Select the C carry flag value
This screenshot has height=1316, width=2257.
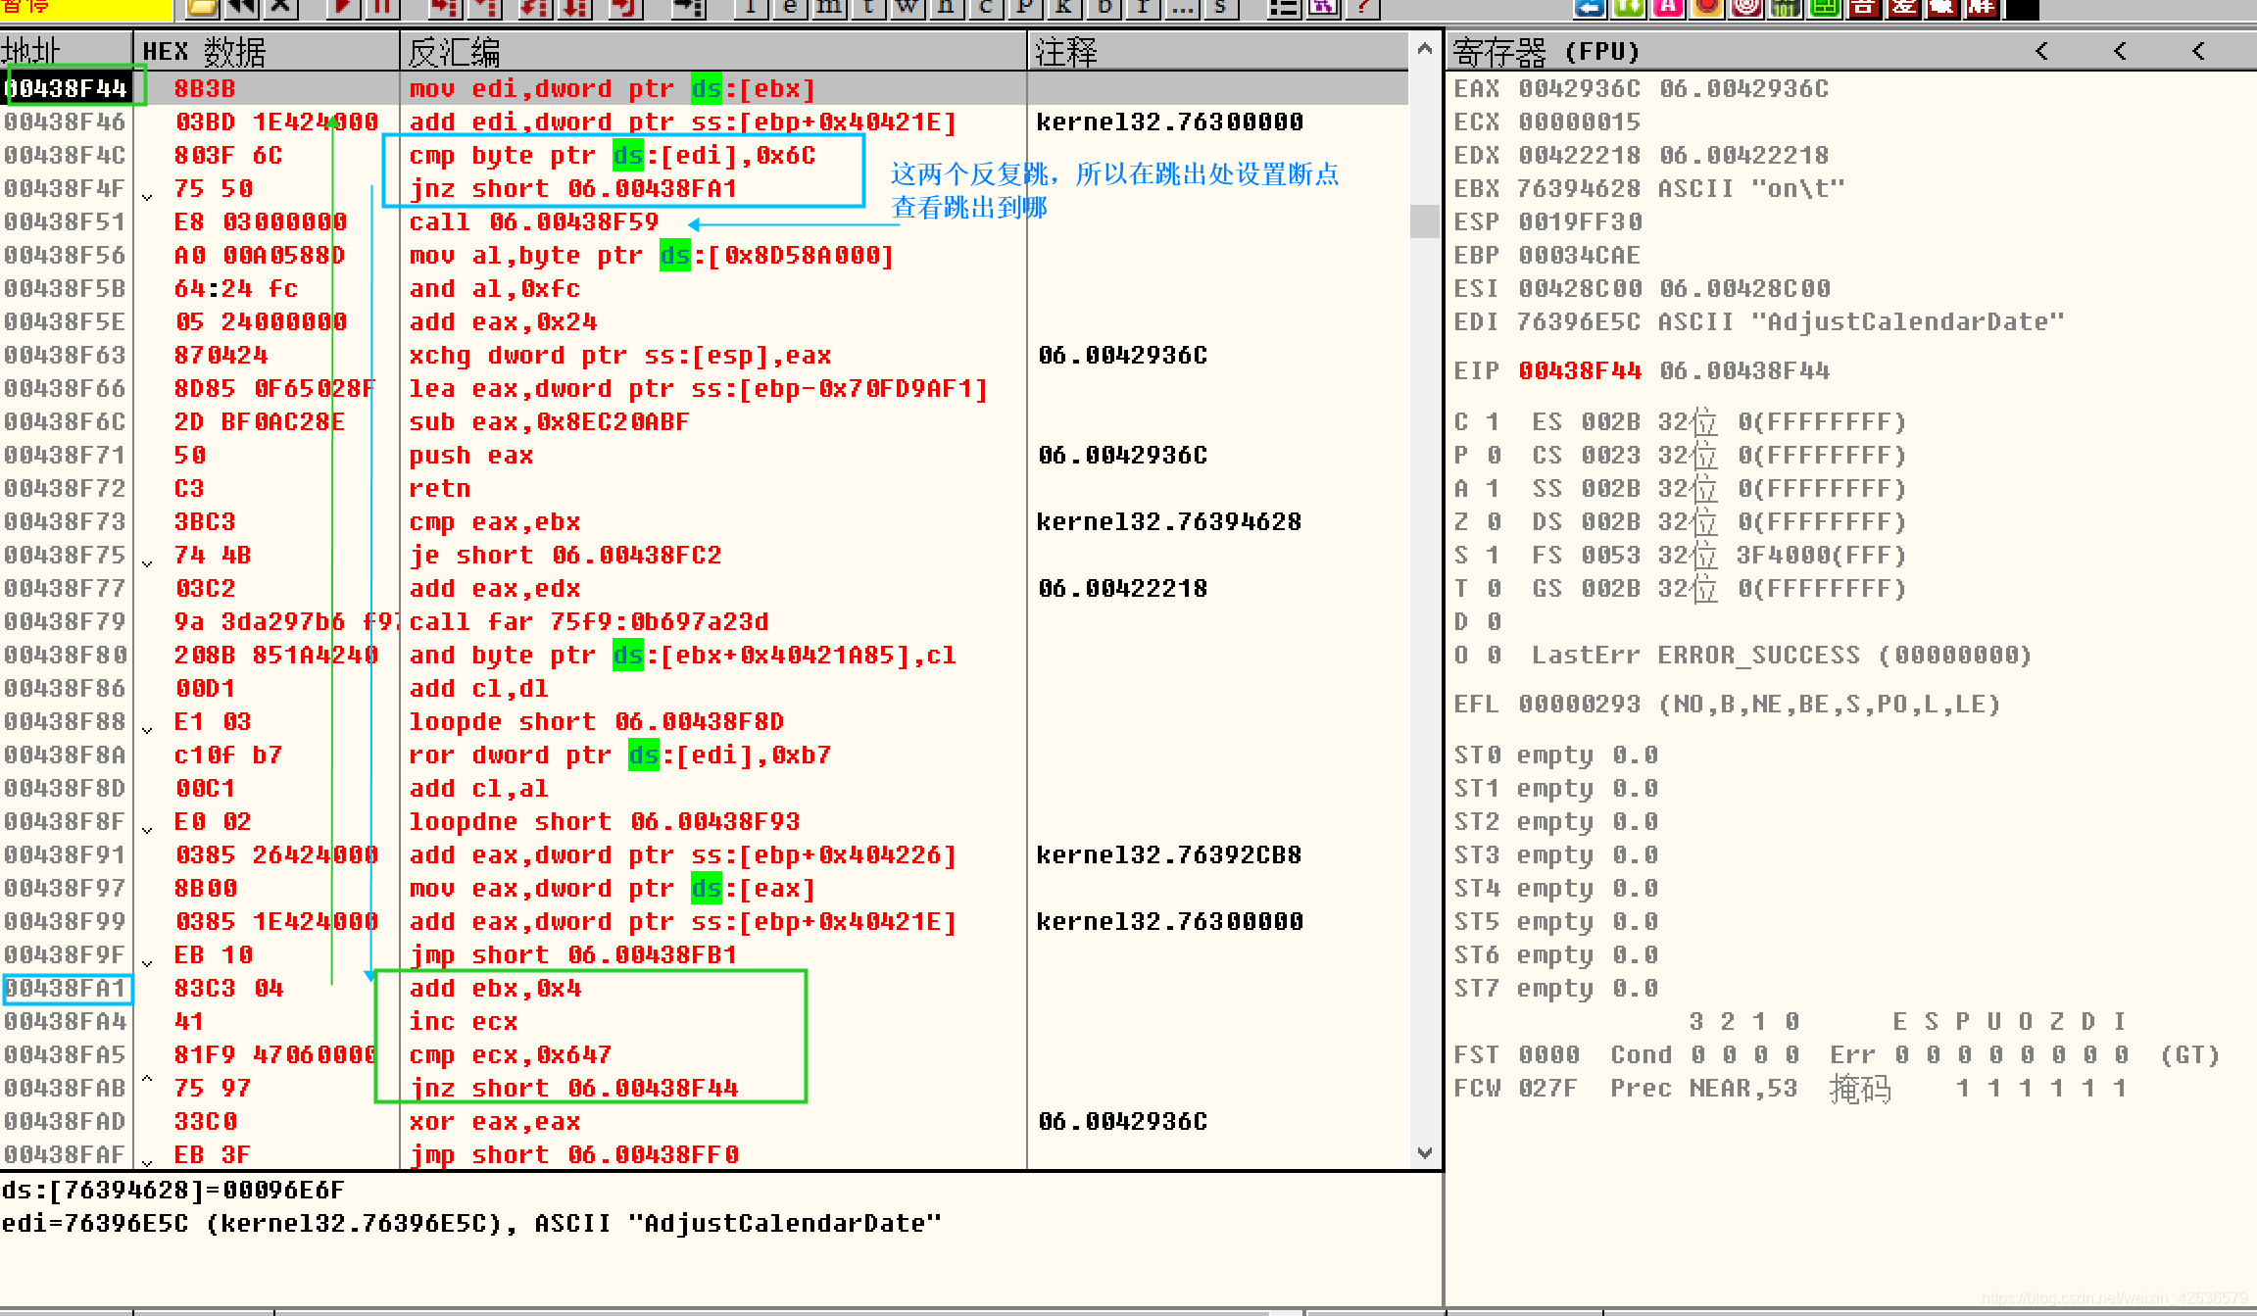(x=1492, y=422)
